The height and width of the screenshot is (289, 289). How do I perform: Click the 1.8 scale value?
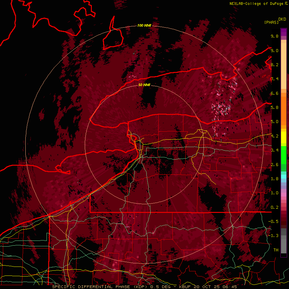275,179
